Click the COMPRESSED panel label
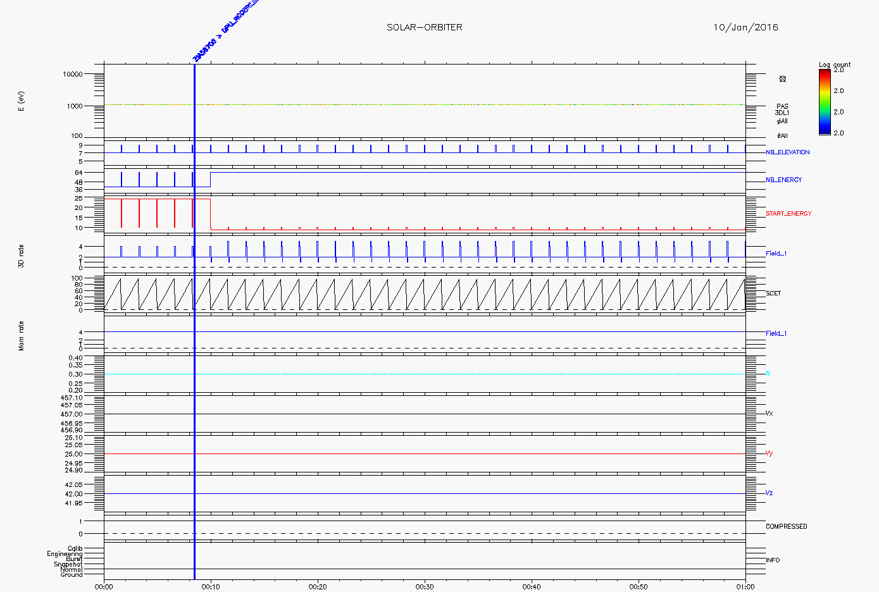This screenshot has height=592, width=879. click(787, 527)
